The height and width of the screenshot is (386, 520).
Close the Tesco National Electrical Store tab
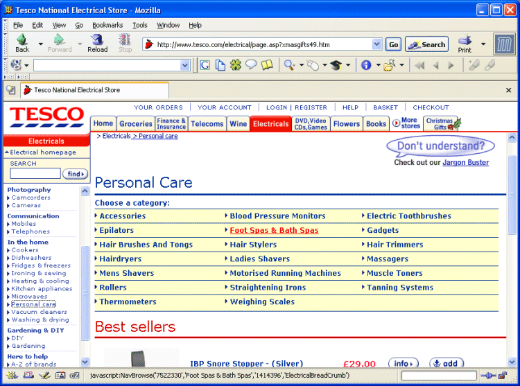(x=508, y=90)
